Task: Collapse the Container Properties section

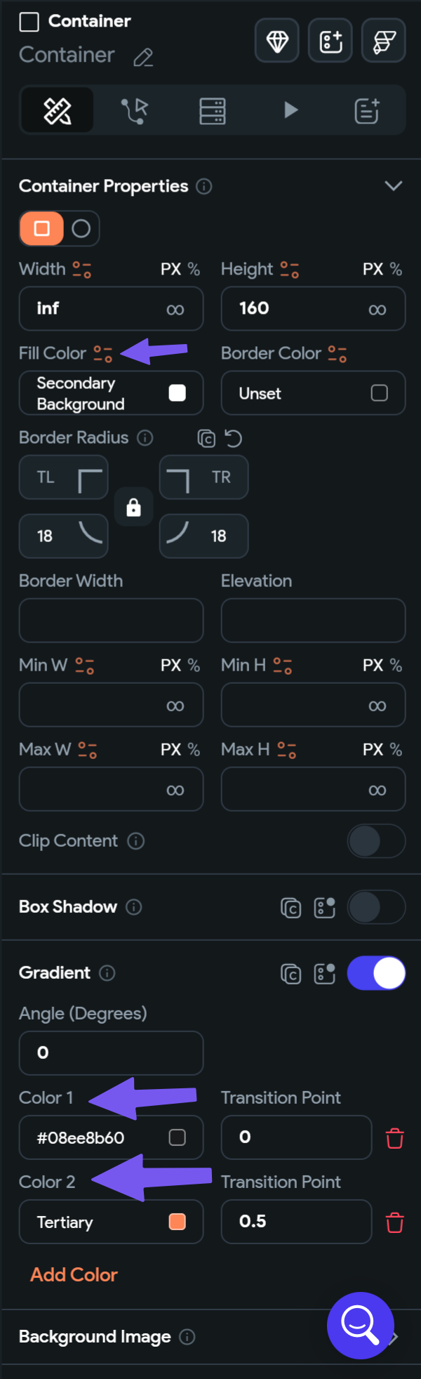Action: tap(394, 186)
